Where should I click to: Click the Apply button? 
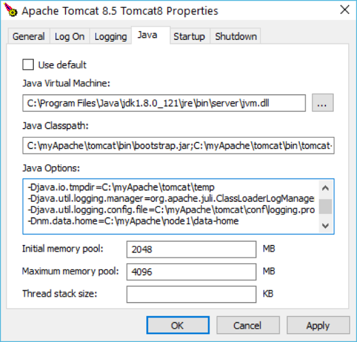[x=318, y=325]
